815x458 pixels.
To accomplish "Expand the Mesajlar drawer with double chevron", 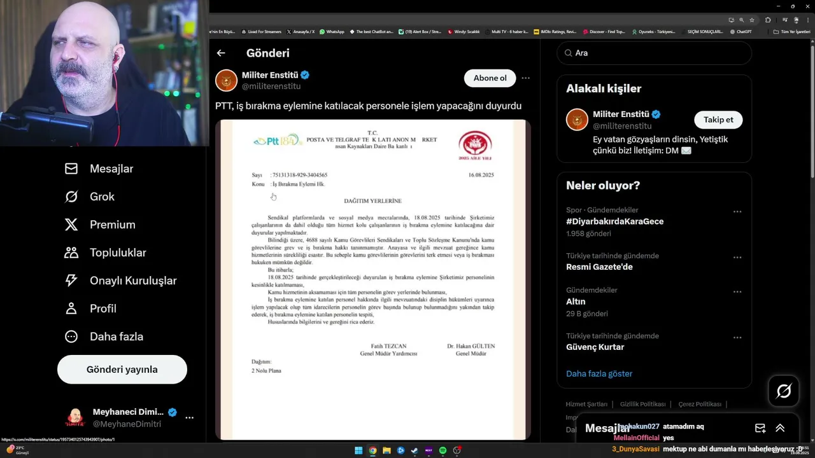I will pos(780,429).
